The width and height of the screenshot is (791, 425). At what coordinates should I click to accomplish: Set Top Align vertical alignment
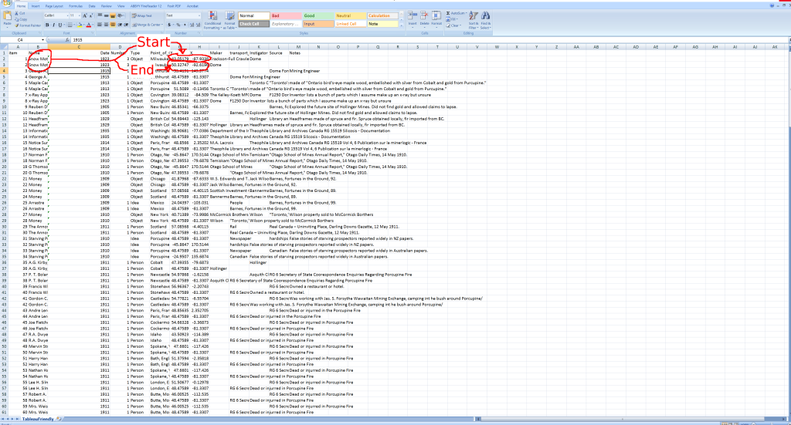(100, 15)
